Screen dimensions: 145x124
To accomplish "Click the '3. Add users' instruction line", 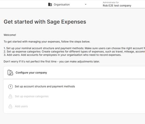I will pyautogui.click(x=62, y=55).
